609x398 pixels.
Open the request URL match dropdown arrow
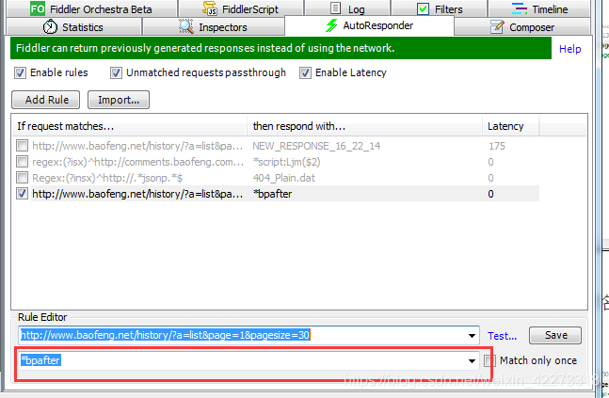tap(472, 336)
